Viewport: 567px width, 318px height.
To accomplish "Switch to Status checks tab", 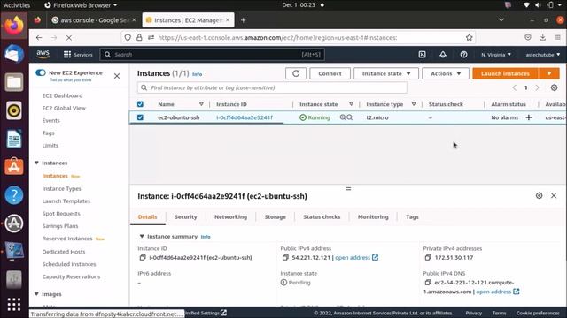I will (322, 216).
